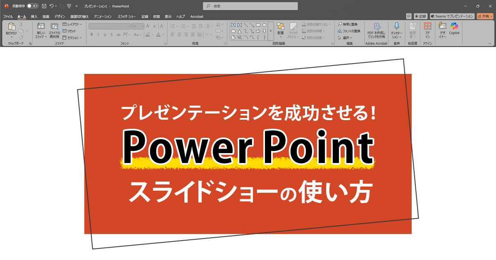Screen dimensions: 496x260
Task: Click the Save floppy disk icon
Action: pos(44,6)
